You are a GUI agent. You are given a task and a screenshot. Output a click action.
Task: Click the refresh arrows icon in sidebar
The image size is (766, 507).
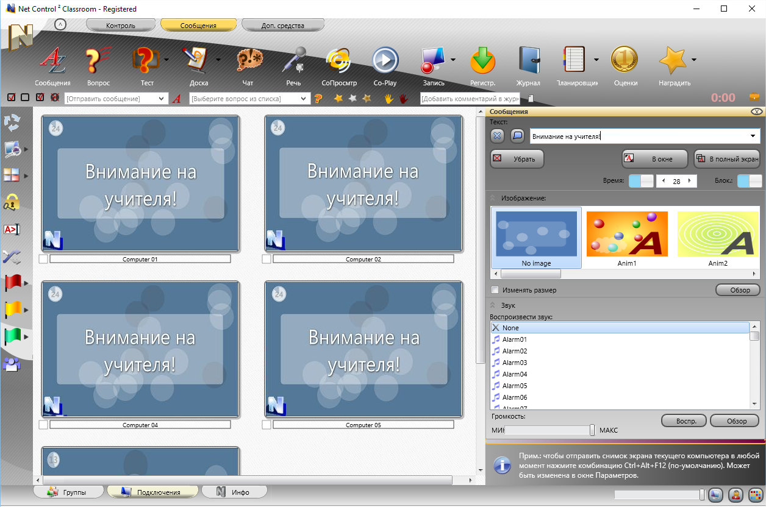(12, 122)
